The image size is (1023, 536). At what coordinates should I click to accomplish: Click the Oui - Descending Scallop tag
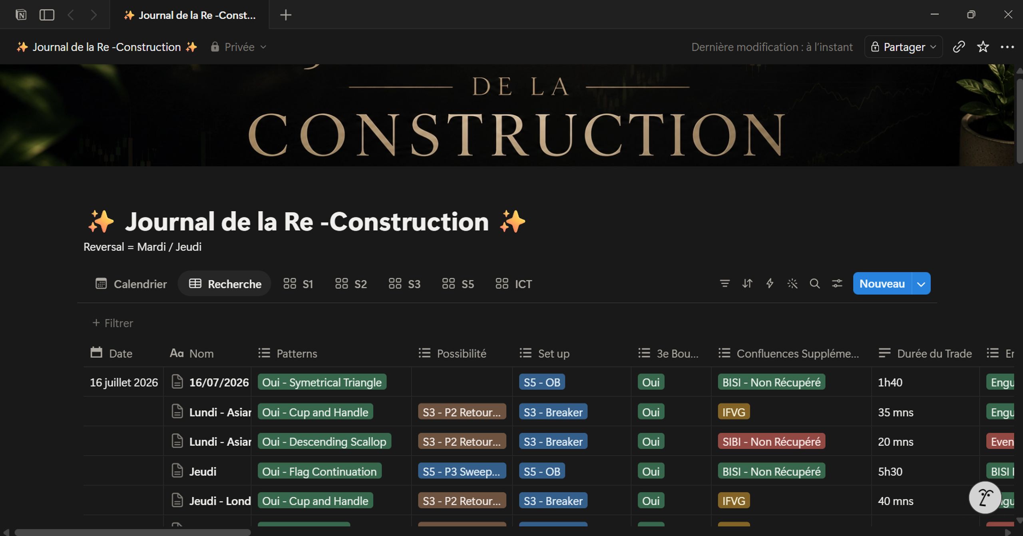(x=324, y=442)
